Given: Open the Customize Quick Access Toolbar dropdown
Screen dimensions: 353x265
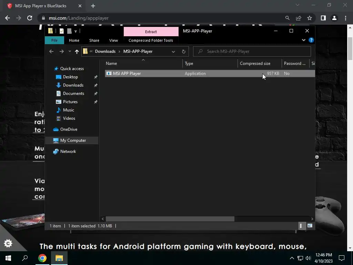Looking at the screenshot, I should pyautogui.click(x=75, y=31).
